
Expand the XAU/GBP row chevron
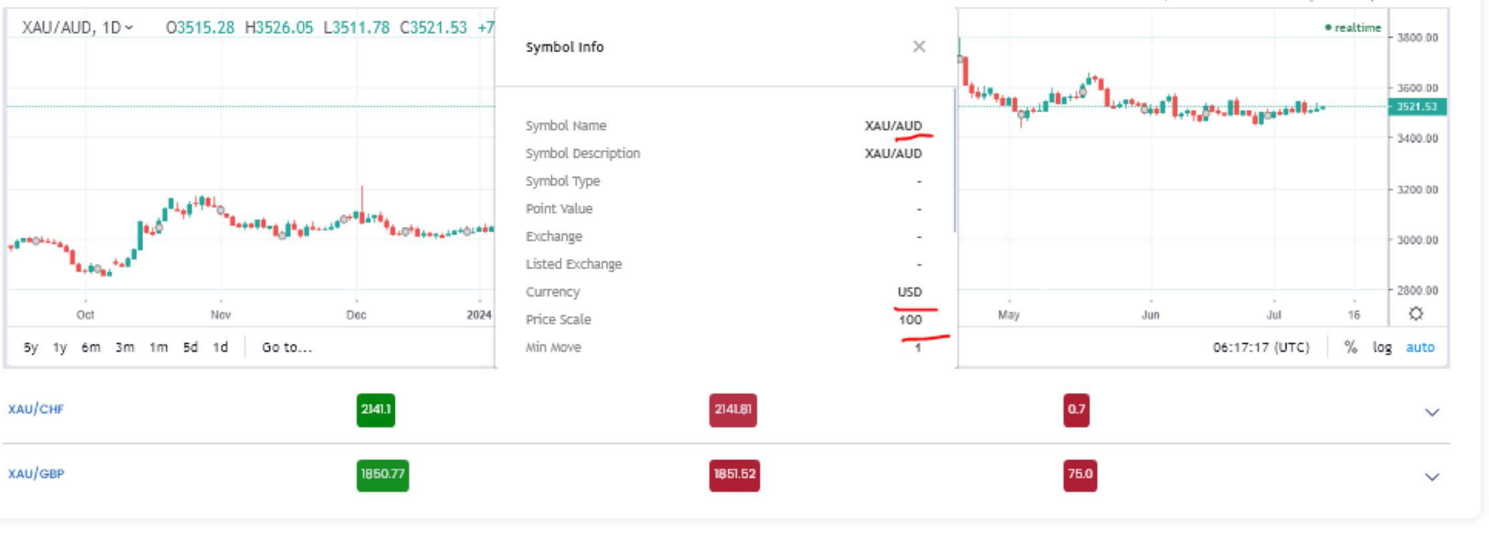tap(1432, 477)
